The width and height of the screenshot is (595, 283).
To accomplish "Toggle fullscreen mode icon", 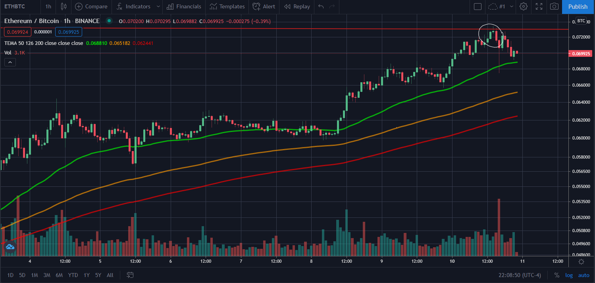I will click(x=539, y=6).
